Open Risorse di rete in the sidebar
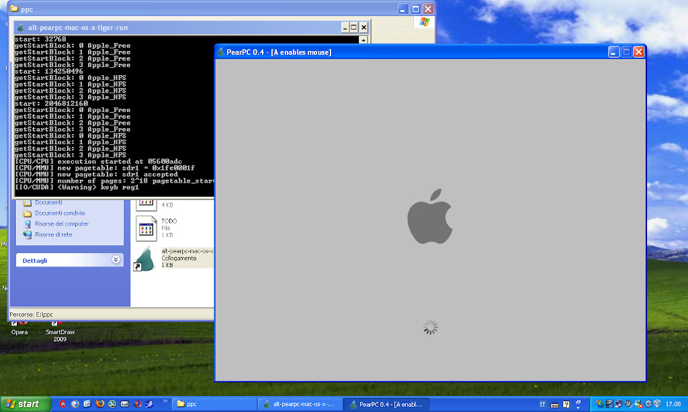This screenshot has width=688, height=412. coord(54,234)
